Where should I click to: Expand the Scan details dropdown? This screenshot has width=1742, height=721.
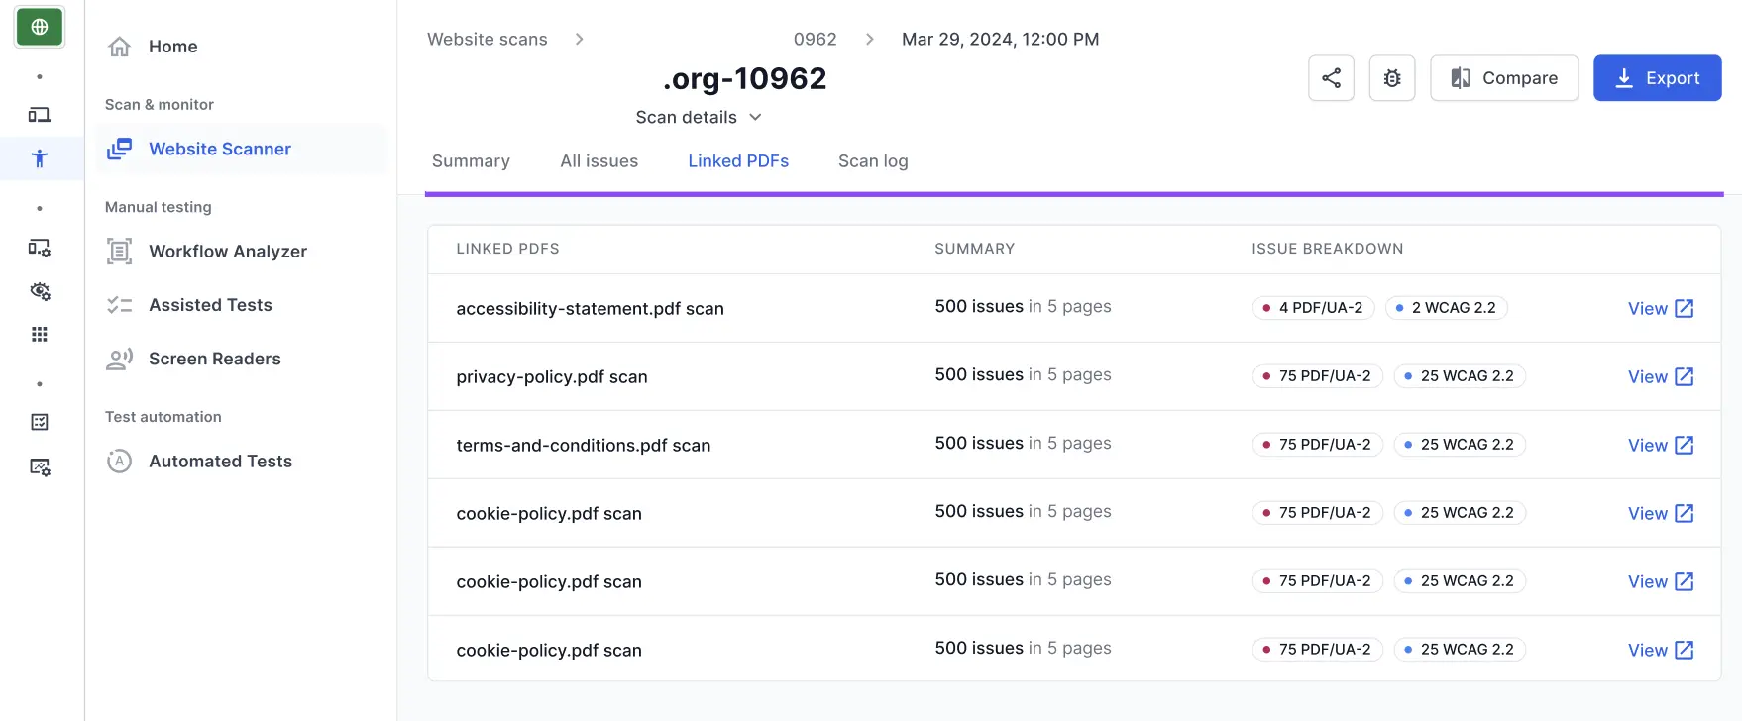[700, 117]
